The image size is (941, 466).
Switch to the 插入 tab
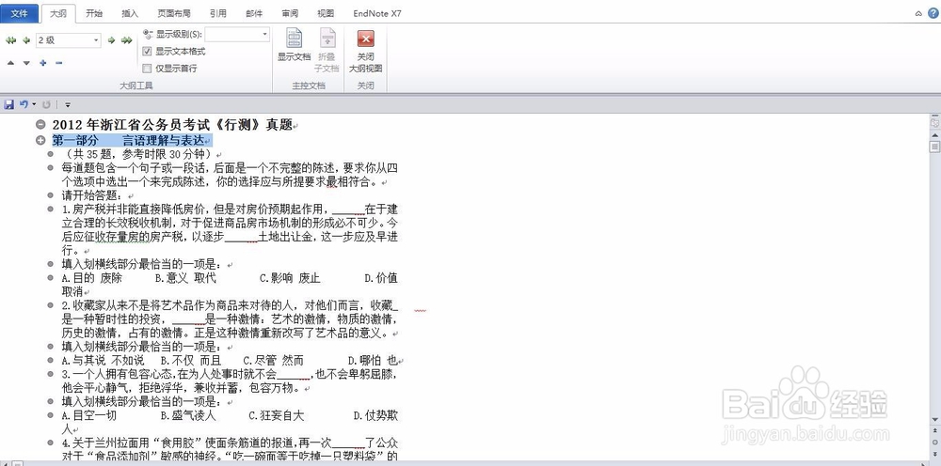[130, 13]
